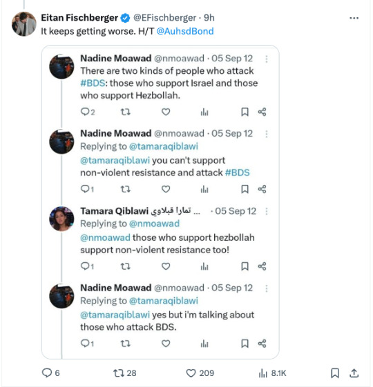Open vertical dots menu on Nadine's first tweet
Screen dimensions: 373x387
pos(266,59)
